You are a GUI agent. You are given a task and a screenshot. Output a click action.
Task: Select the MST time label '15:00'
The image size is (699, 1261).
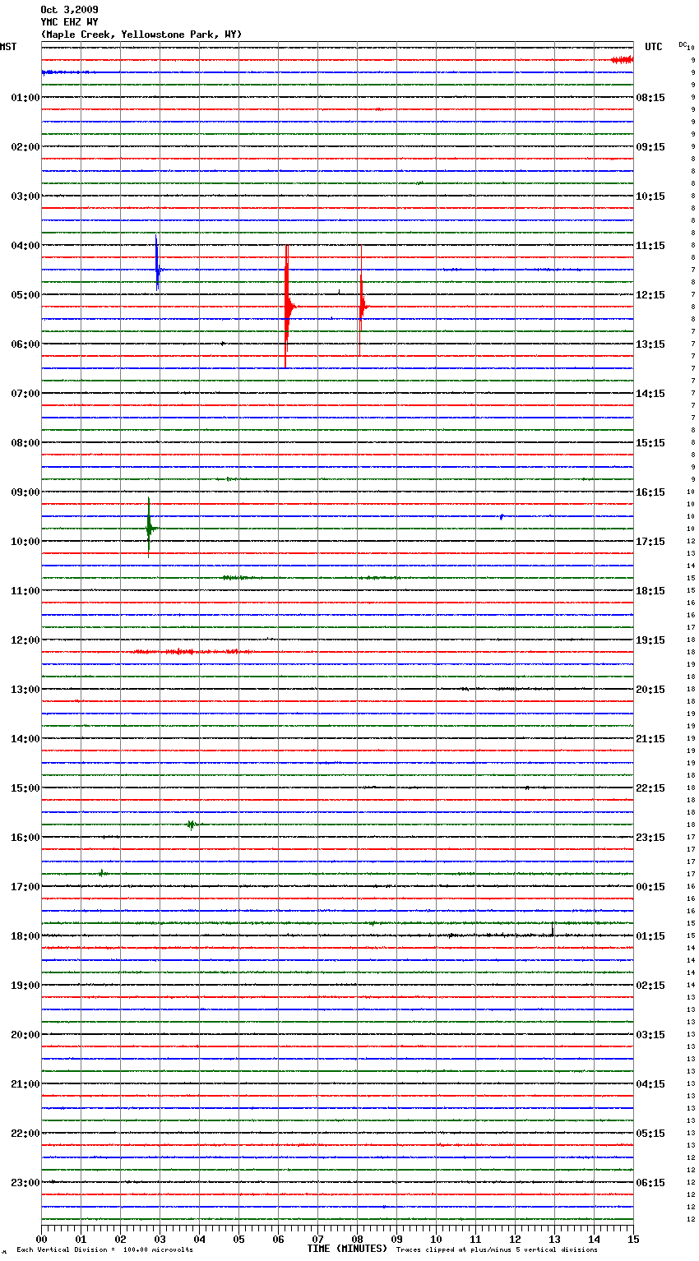tap(25, 788)
